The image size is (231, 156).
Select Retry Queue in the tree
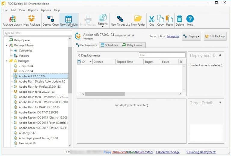click(22, 40)
